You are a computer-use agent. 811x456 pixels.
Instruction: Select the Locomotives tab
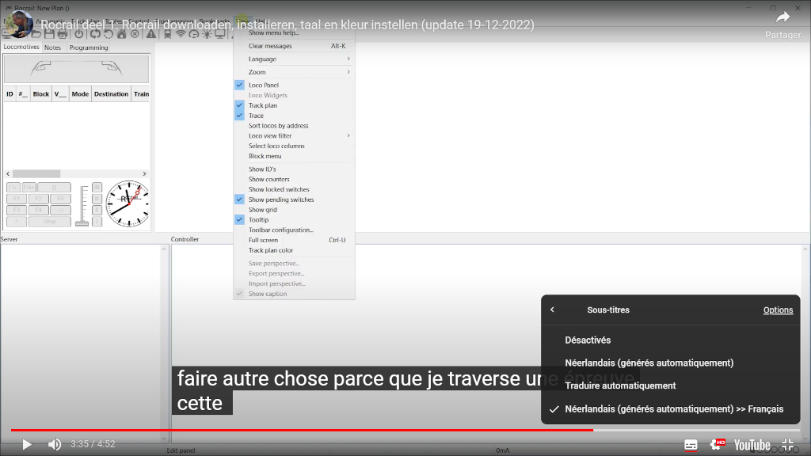point(21,47)
